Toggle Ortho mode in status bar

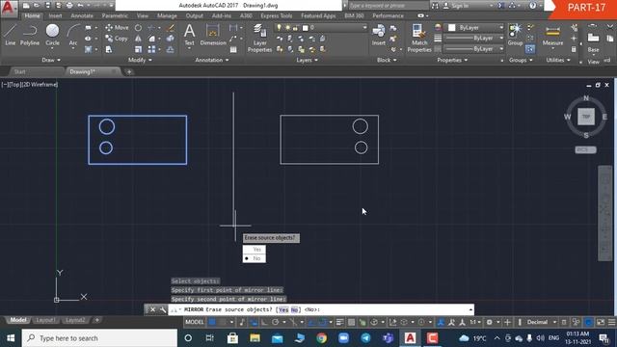[x=264, y=322]
